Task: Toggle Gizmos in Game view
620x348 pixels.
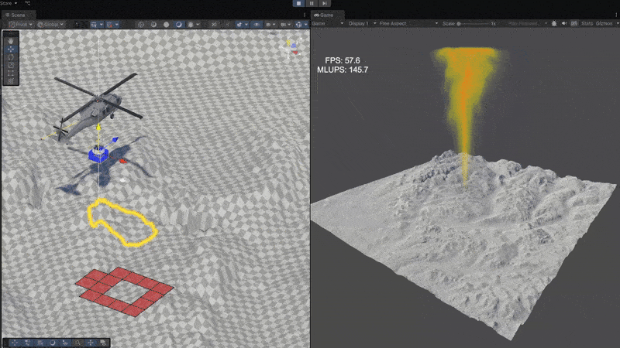Action: pos(604,24)
